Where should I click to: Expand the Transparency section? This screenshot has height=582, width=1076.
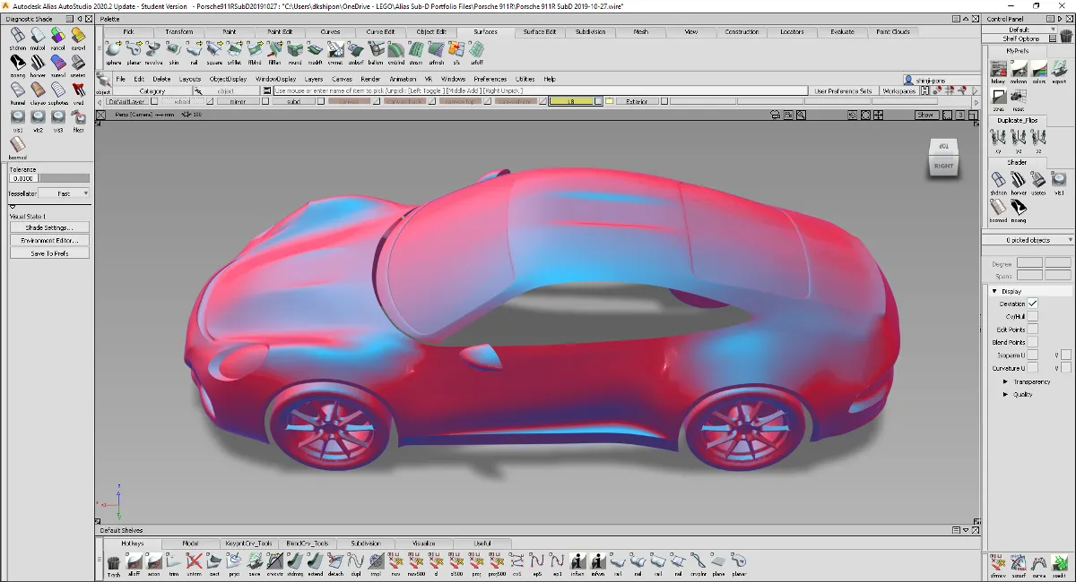tap(1006, 381)
